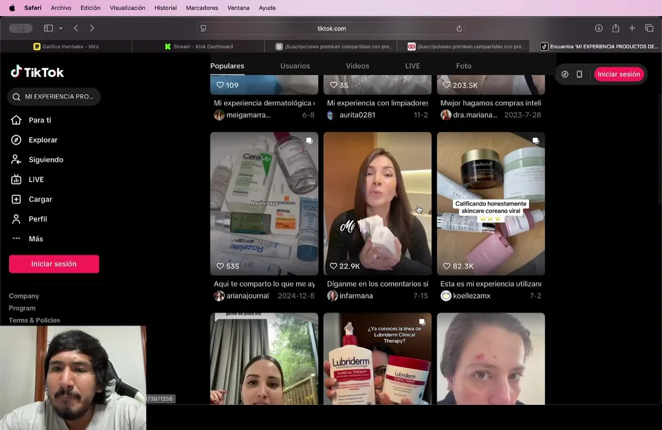Click the Safari share icon

click(x=615, y=28)
